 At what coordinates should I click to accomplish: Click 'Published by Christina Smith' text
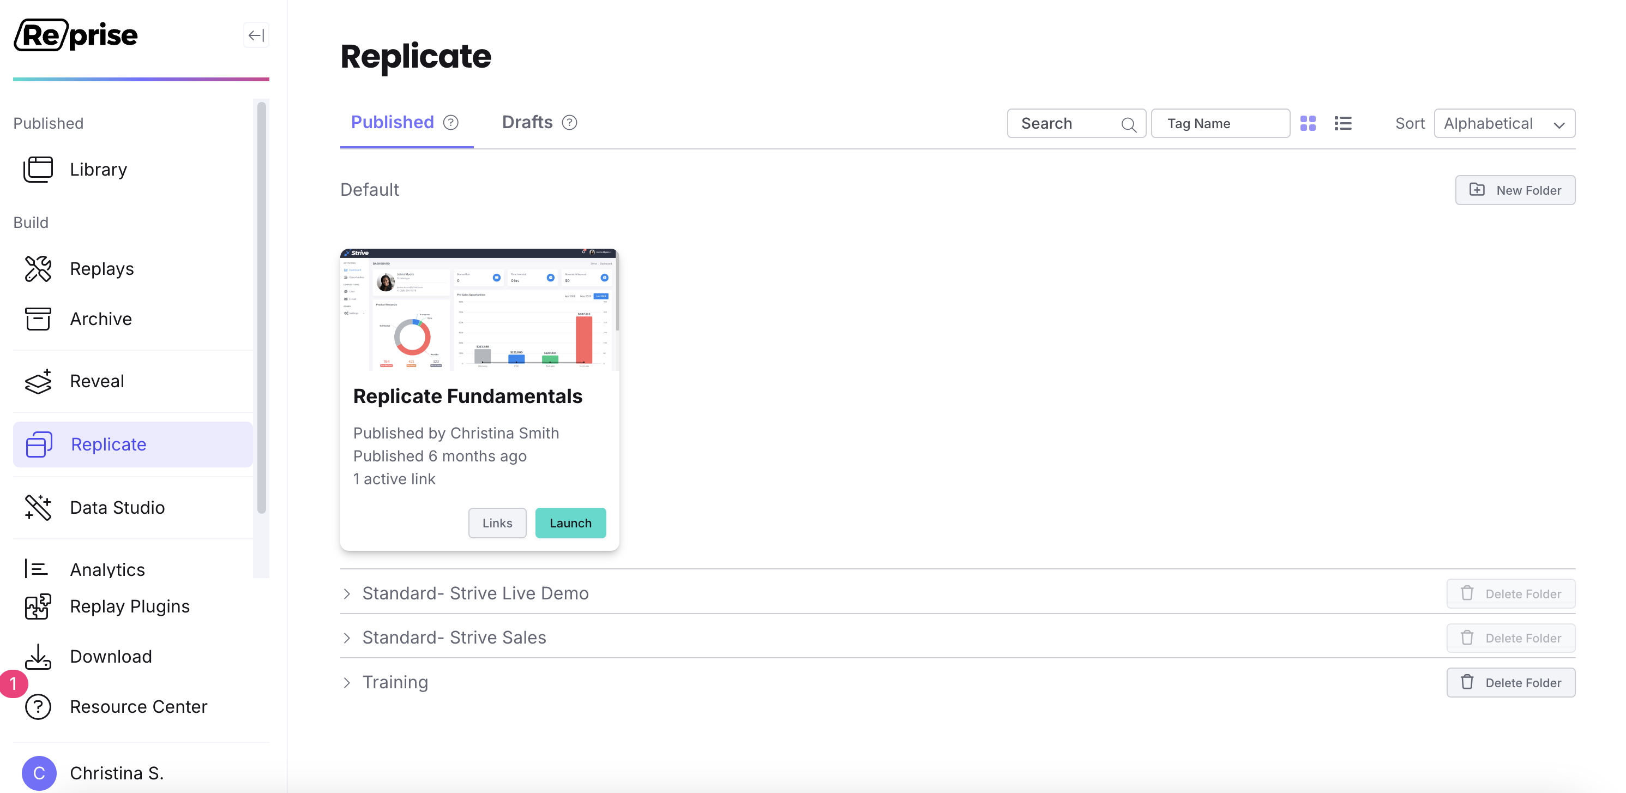456,433
